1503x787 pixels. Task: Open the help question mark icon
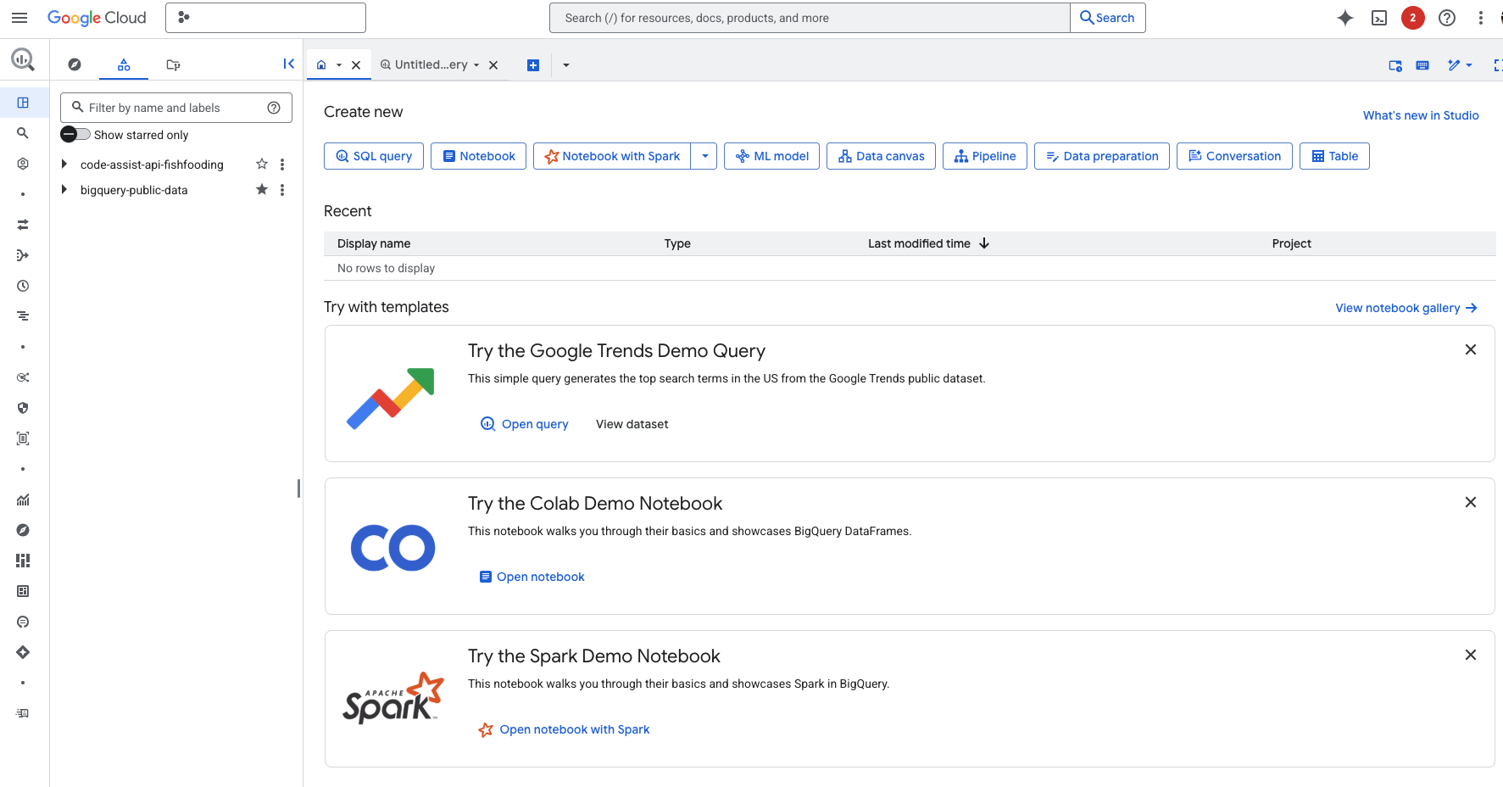[x=1447, y=18]
